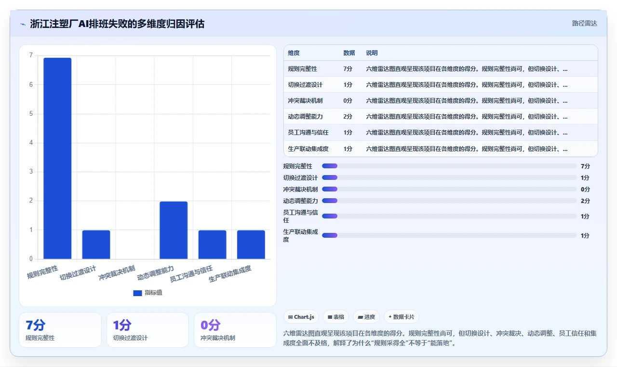Open the 7分 规则完整性 data card

click(60, 330)
